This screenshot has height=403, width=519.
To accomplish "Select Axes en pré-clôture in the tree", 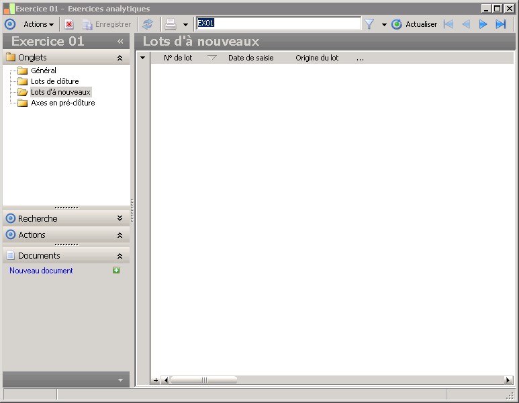I will pyautogui.click(x=63, y=103).
